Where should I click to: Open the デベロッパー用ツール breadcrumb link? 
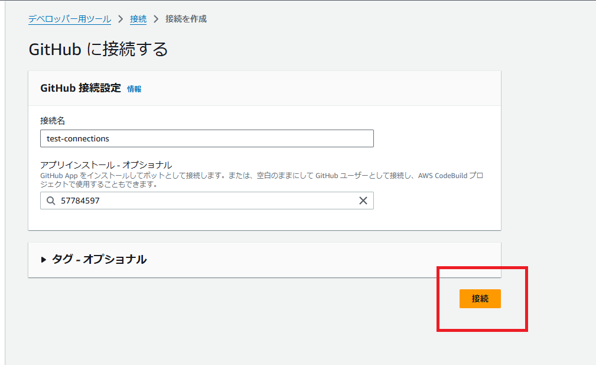pyautogui.click(x=70, y=18)
